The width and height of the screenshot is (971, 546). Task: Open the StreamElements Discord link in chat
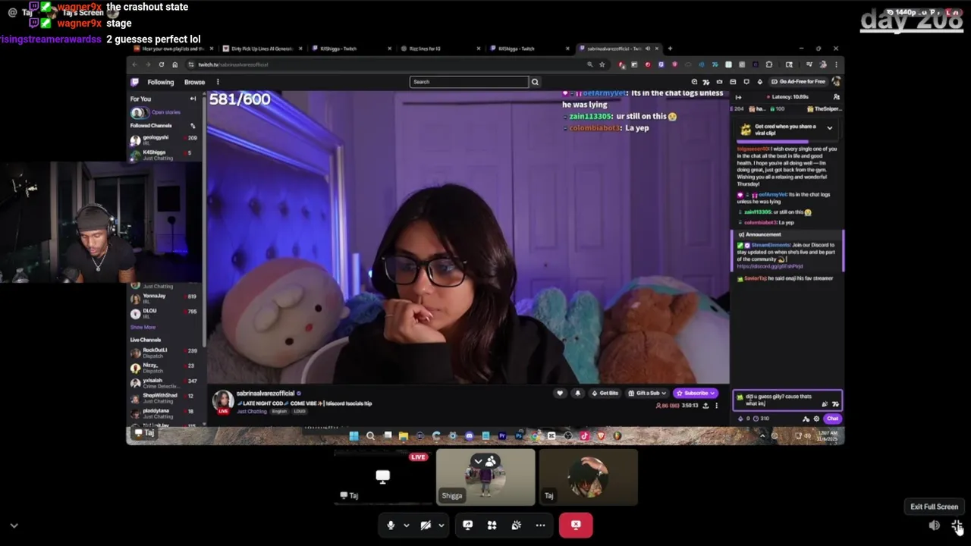(x=770, y=266)
